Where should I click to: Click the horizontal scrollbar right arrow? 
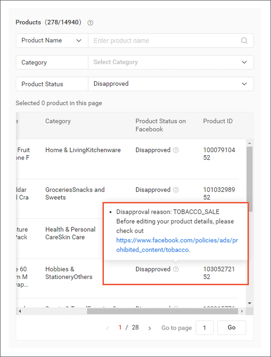point(242,311)
